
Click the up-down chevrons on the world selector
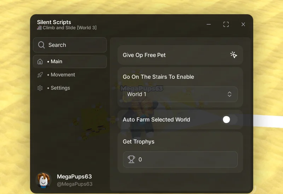(x=229, y=94)
